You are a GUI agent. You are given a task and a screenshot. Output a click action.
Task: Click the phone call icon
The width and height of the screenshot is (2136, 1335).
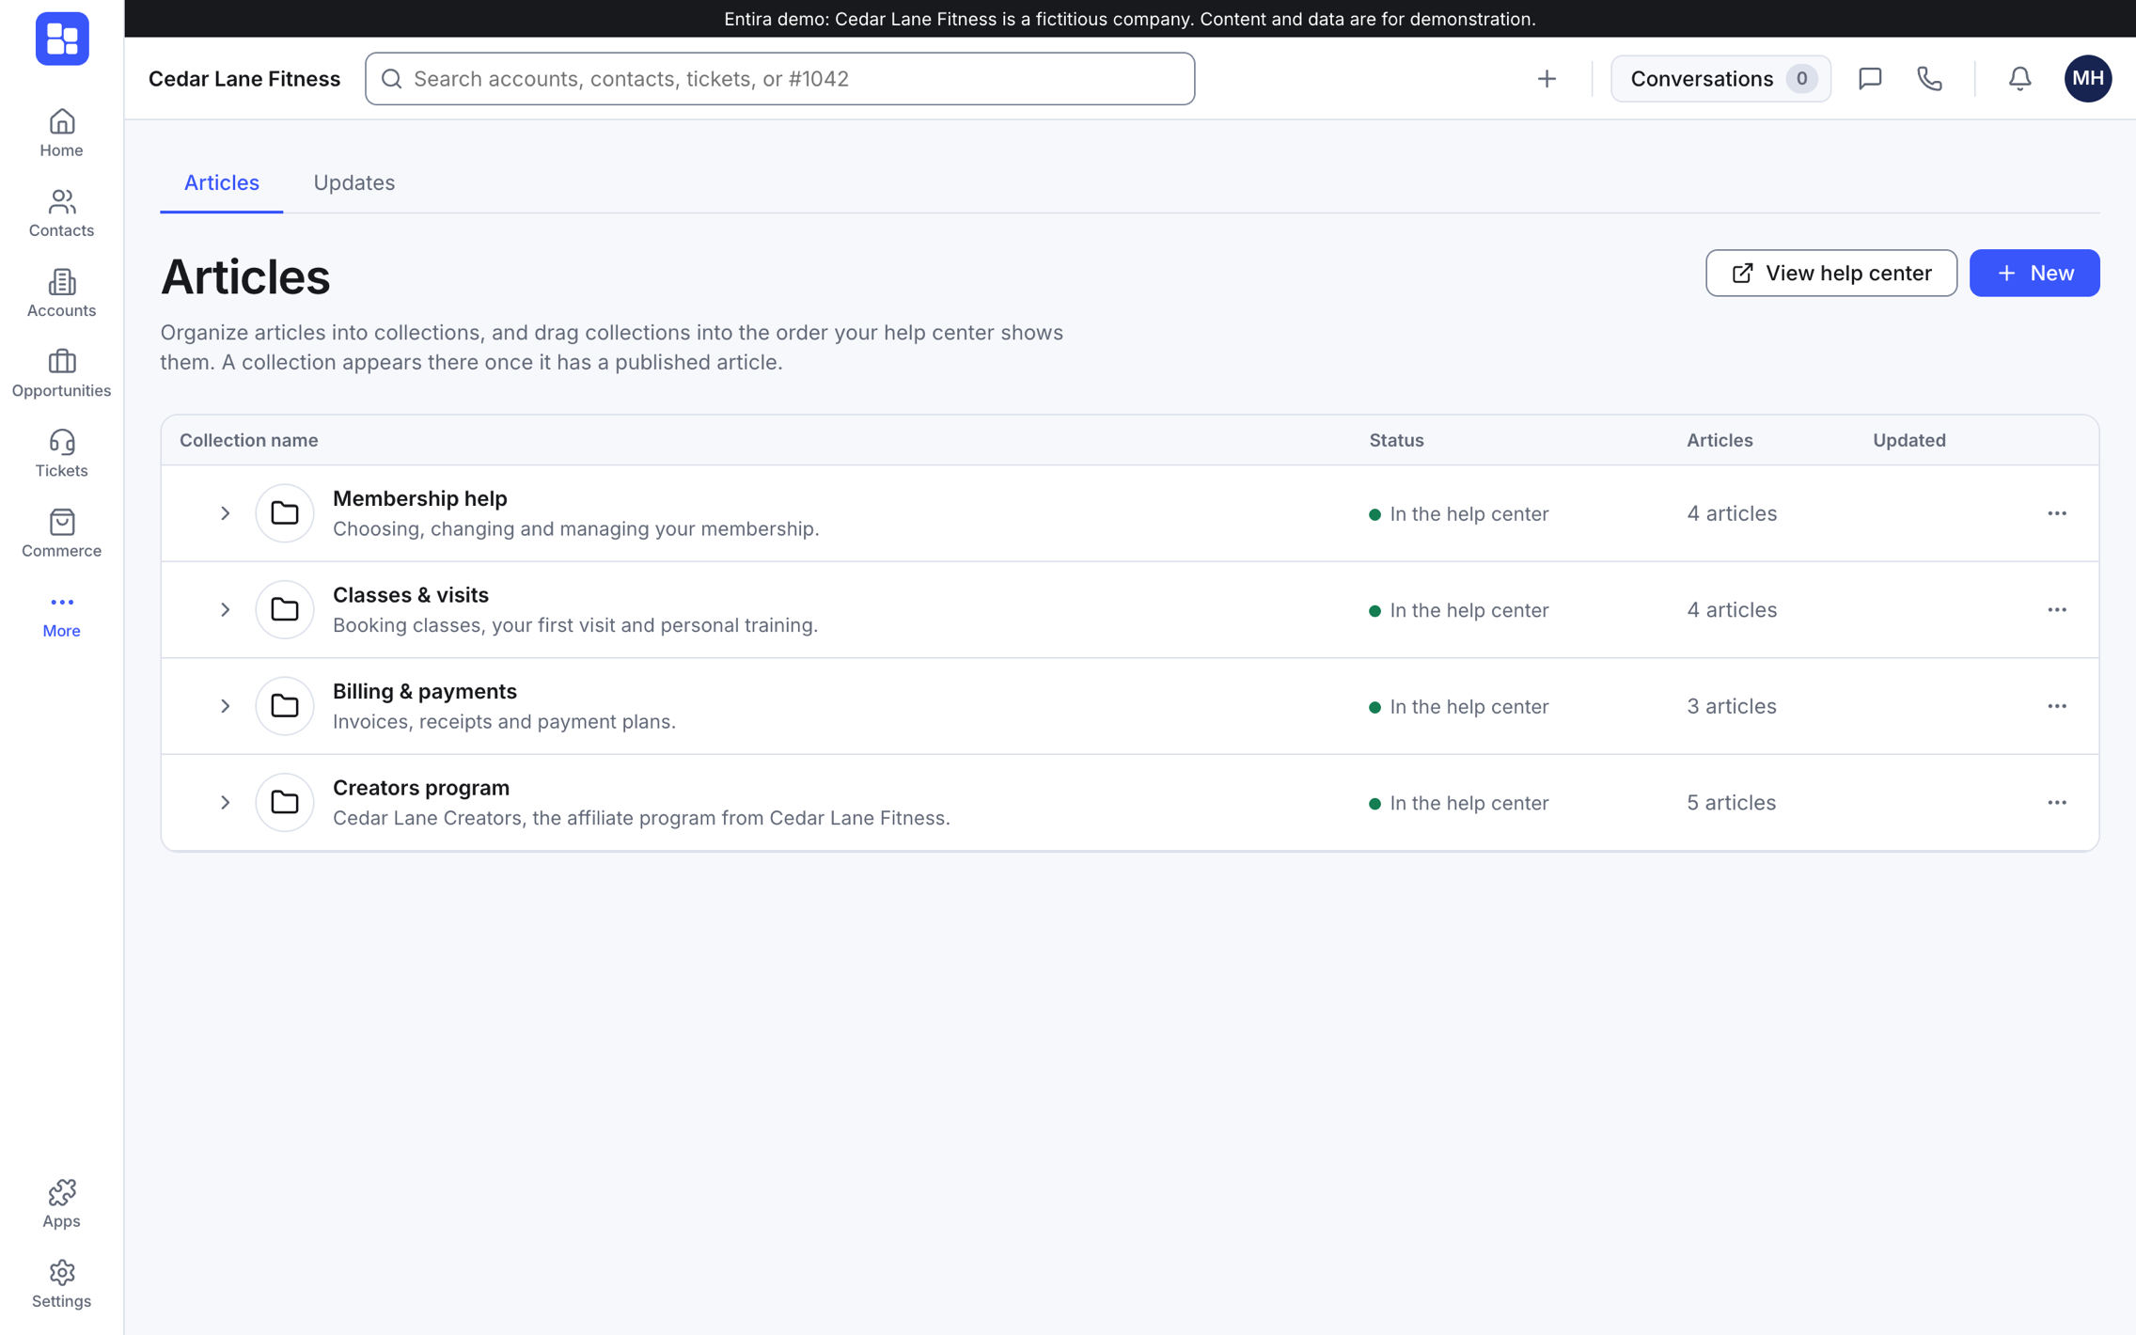1929,79
